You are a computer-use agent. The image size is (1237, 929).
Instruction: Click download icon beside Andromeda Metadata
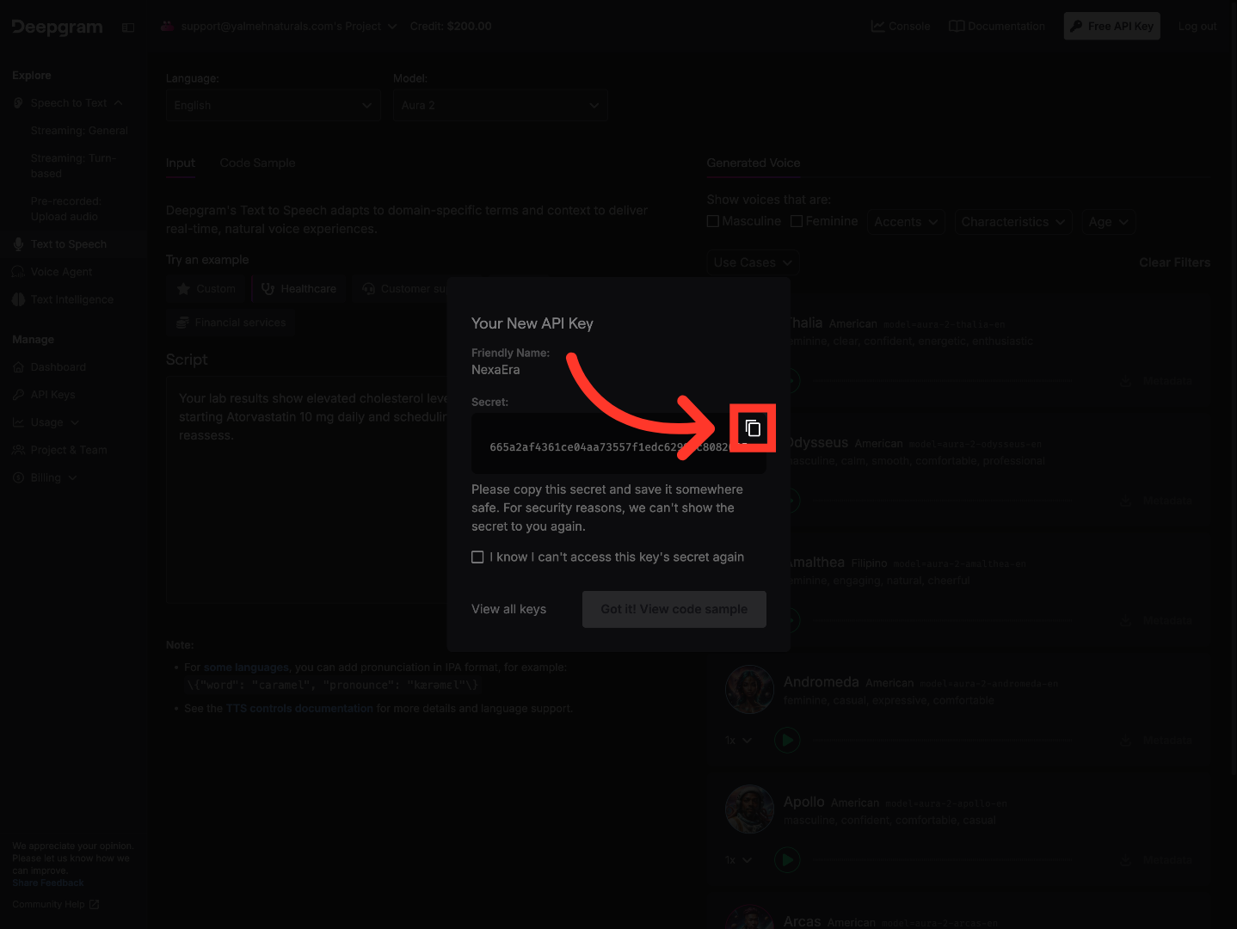point(1125,741)
